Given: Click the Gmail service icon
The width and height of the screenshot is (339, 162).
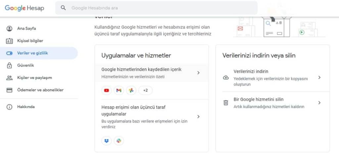Looking at the screenshot, I should pos(119,91).
